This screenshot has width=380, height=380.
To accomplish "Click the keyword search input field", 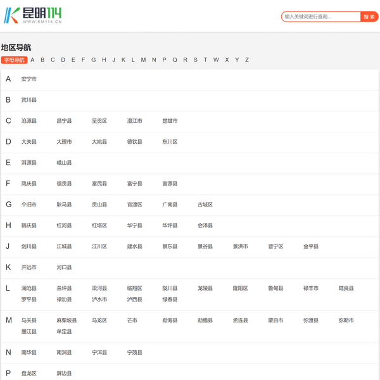I will click(x=321, y=17).
